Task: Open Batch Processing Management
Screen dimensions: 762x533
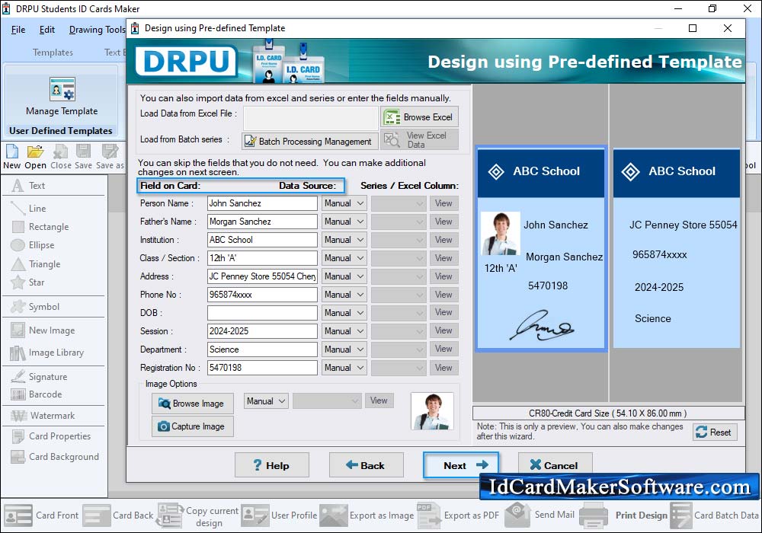Action: [x=309, y=142]
